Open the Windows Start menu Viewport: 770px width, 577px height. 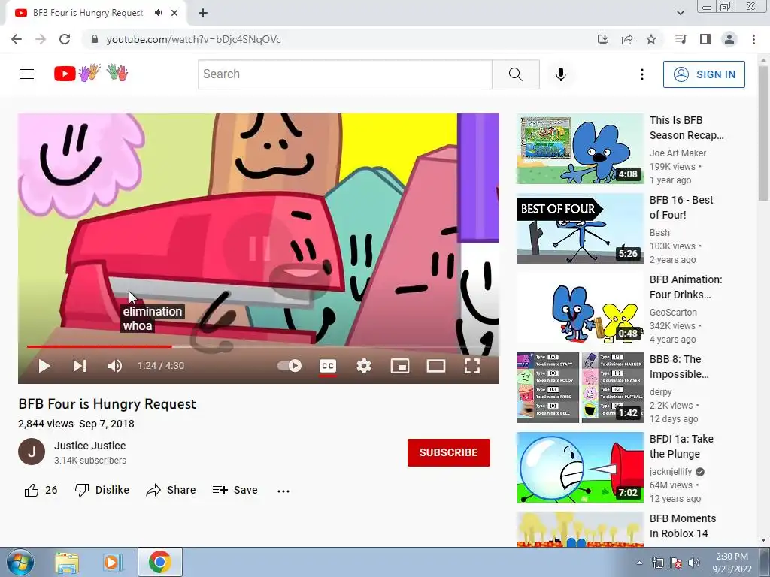[20, 563]
